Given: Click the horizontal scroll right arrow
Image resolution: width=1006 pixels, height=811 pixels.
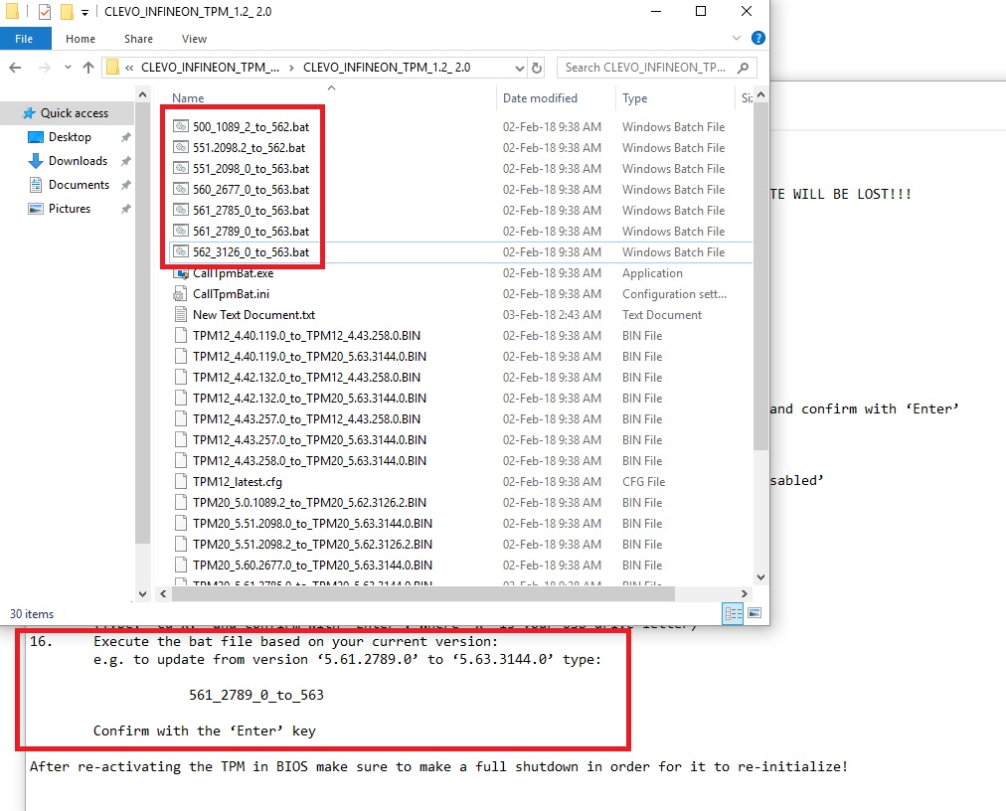Looking at the screenshot, I should click(745, 594).
